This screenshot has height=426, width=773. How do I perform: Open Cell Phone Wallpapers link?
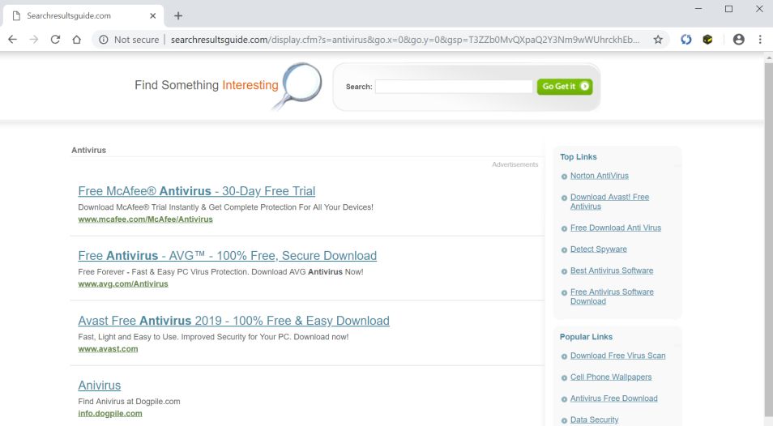point(611,377)
